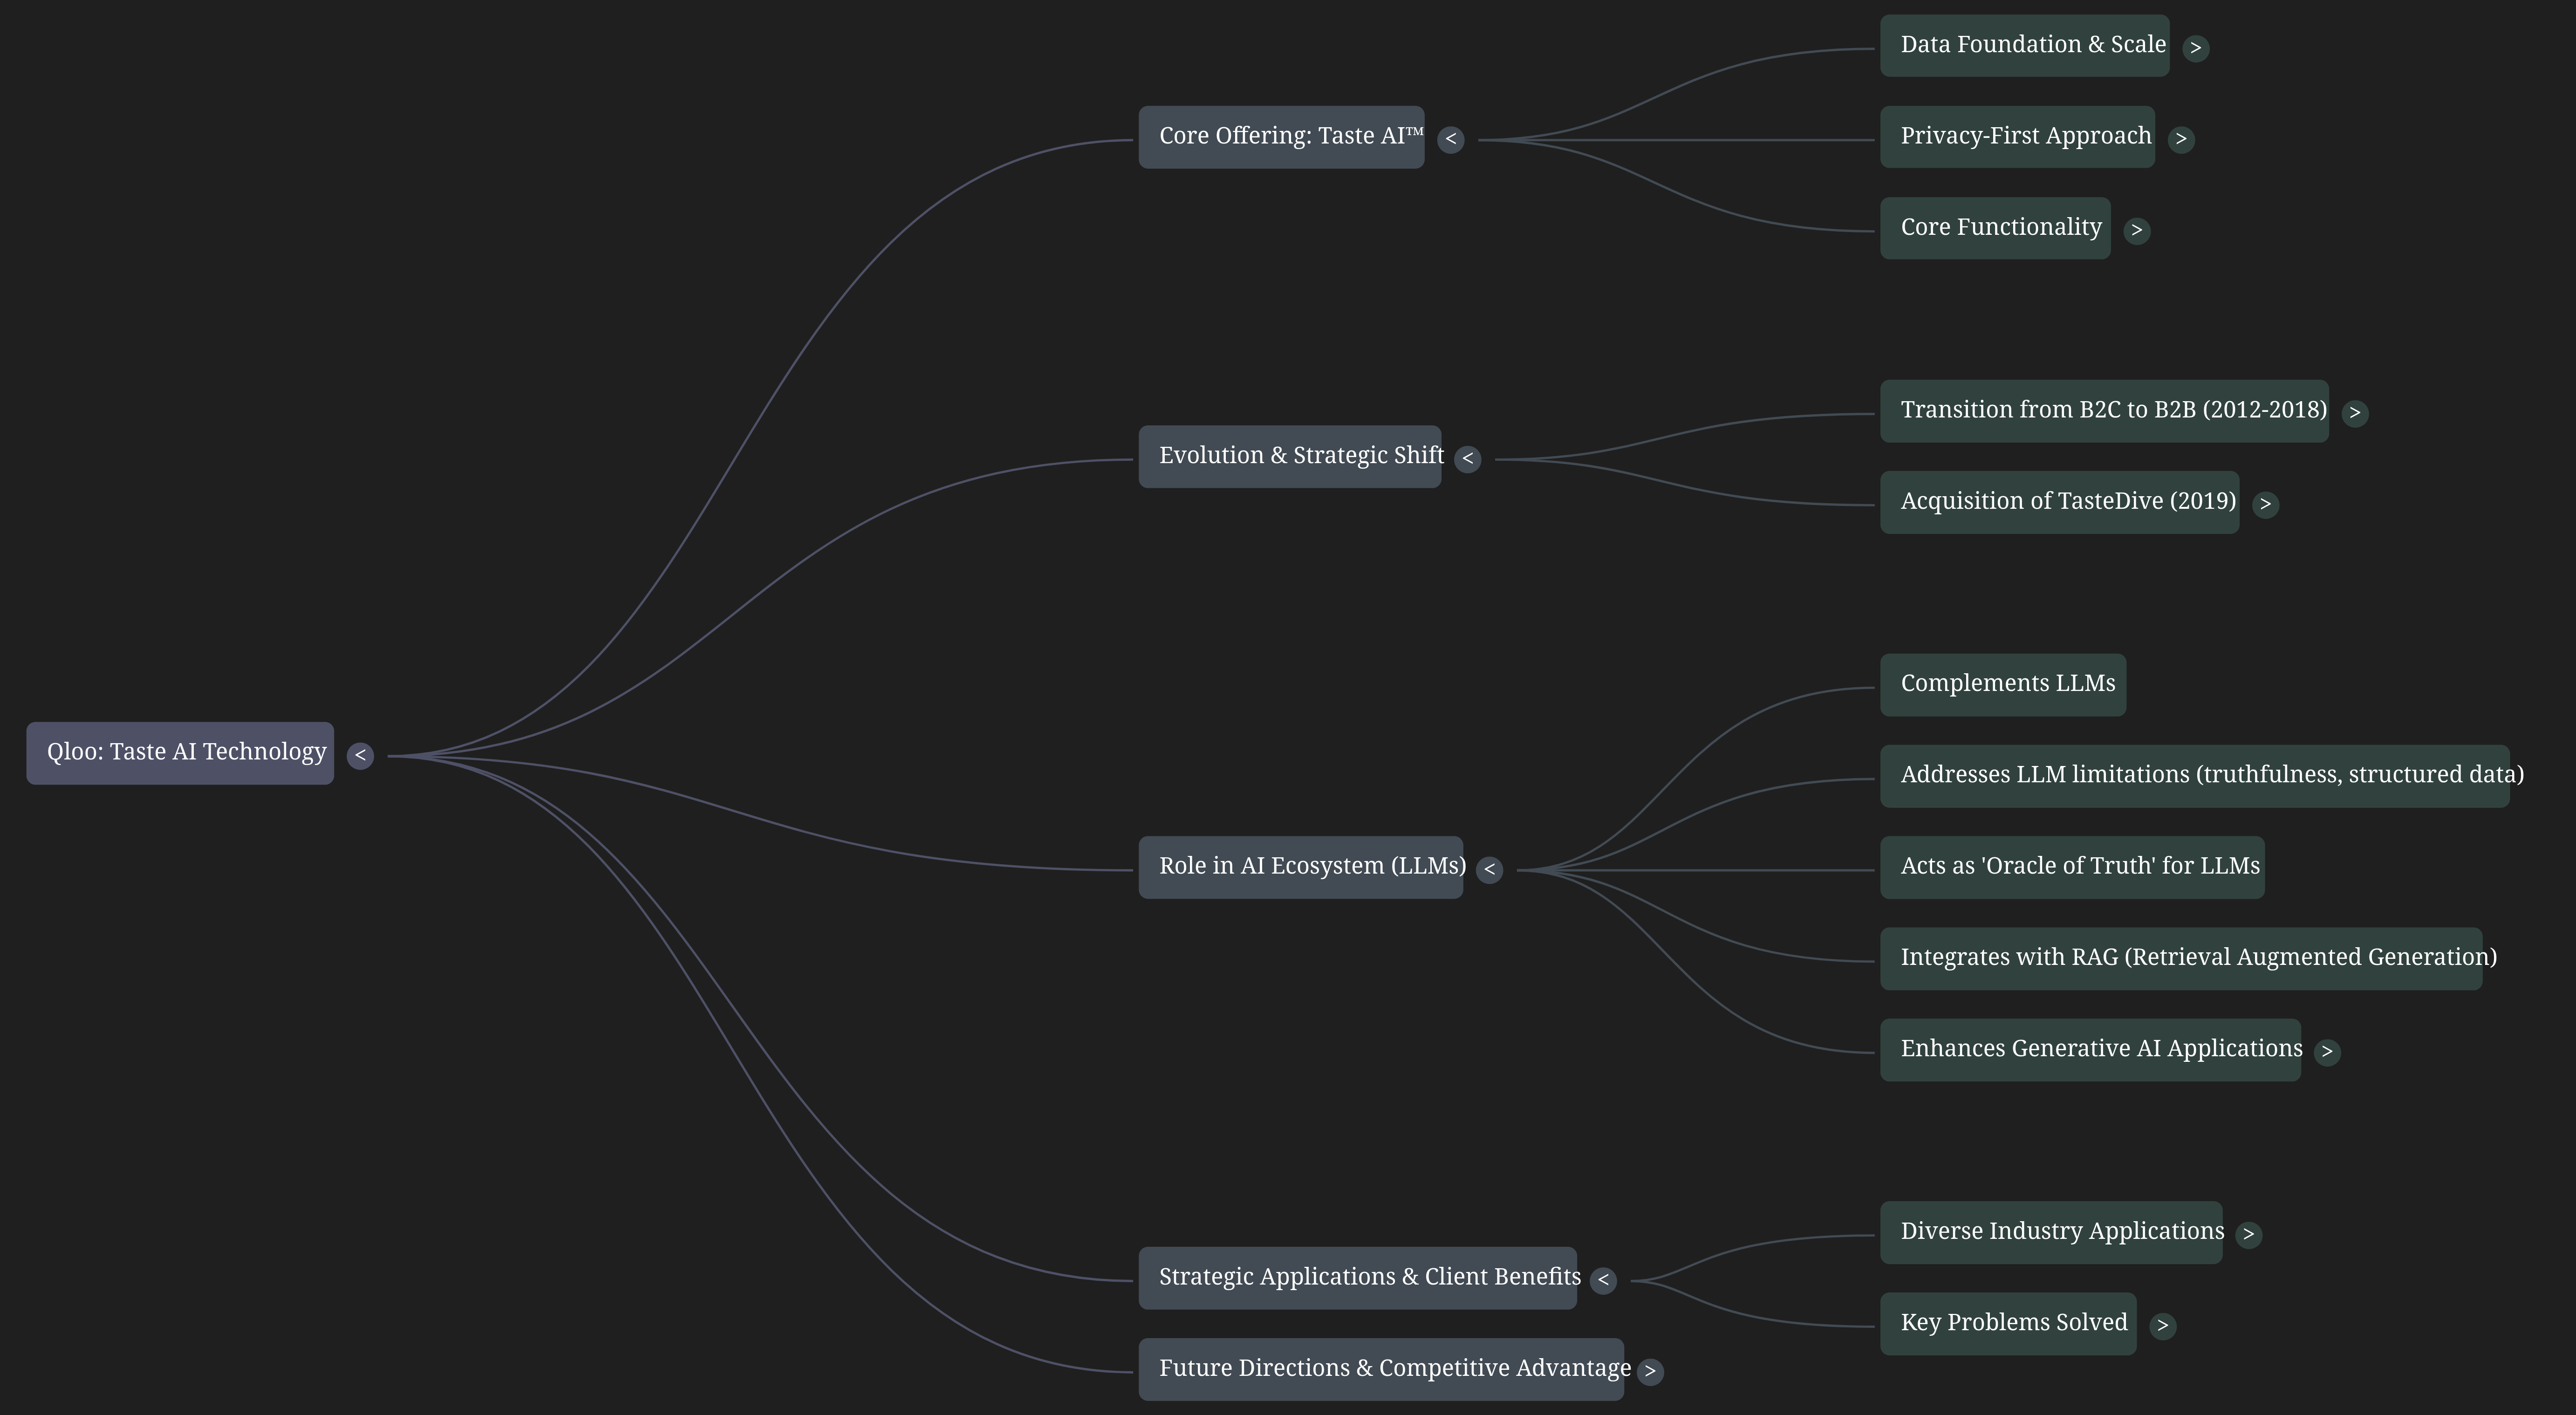Image resolution: width=2576 pixels, height=1415 pixels.
Task: Expand the Core Functionality node
Action: click(2136, 231)
